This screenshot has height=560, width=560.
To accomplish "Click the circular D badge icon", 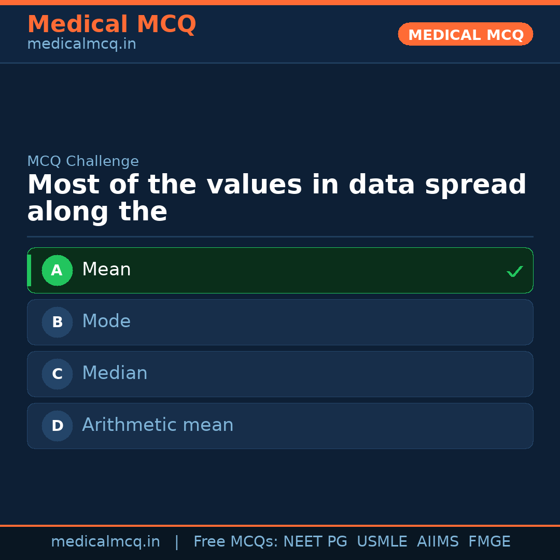I will tap(57, 426).
